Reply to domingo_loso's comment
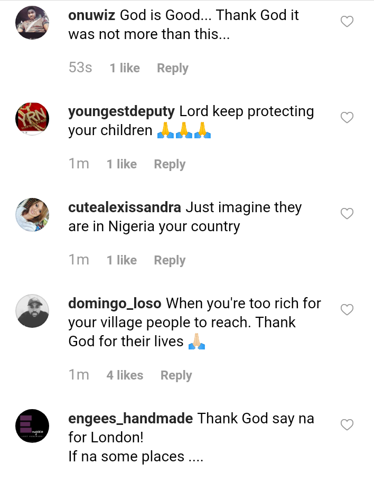The image size is (374, 483). [176, 375]
